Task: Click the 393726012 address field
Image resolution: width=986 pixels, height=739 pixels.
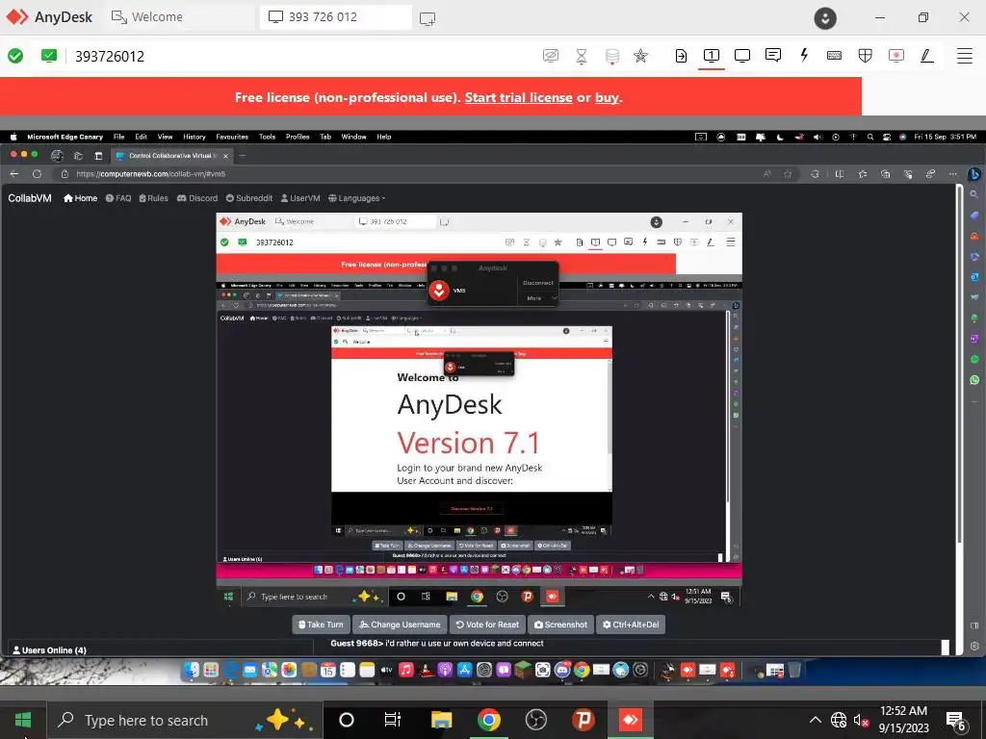Action: coord(110,57)
